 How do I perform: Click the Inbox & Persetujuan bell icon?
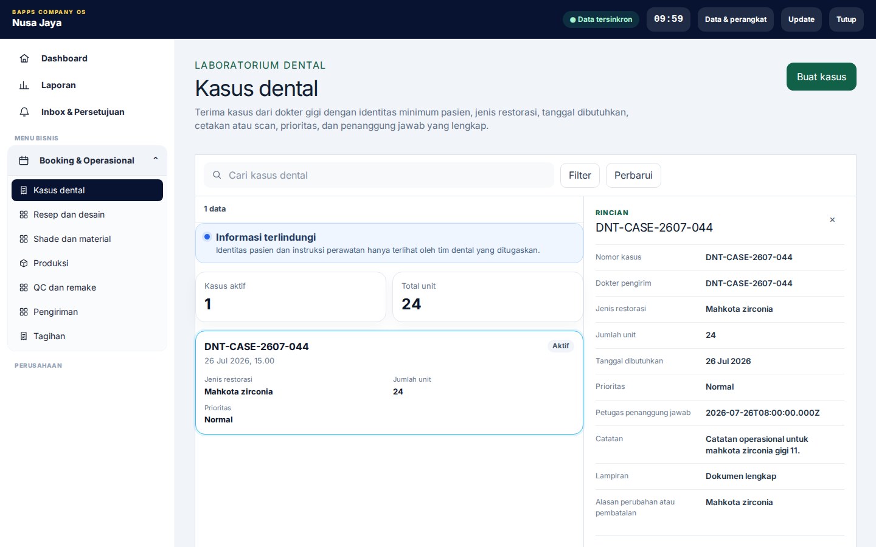click(x=24, y=112)
